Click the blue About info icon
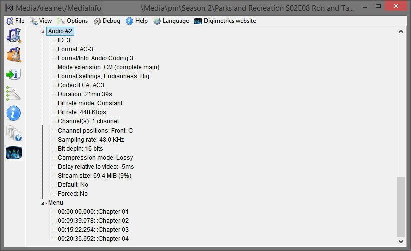This screenshot has height=251, width=411. coord(14,113)
